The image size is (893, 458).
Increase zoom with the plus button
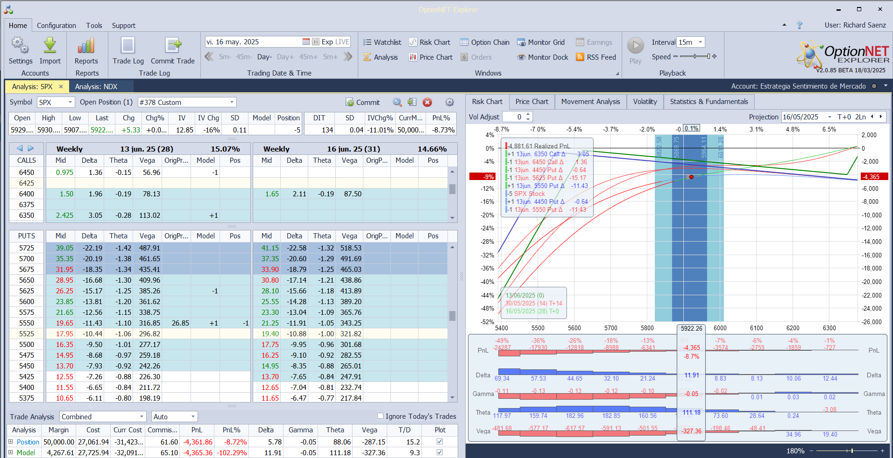(882, 451)
